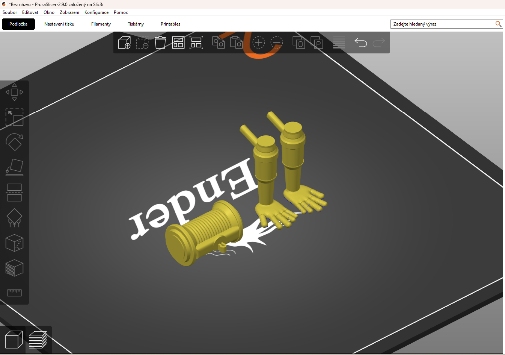Switch to the Tiskárny tab
This screenshot has height=355, width=505.
pyautogui.click(x=136, y=24)
